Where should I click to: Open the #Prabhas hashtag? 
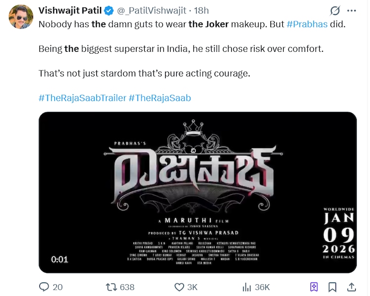(307, 24)
